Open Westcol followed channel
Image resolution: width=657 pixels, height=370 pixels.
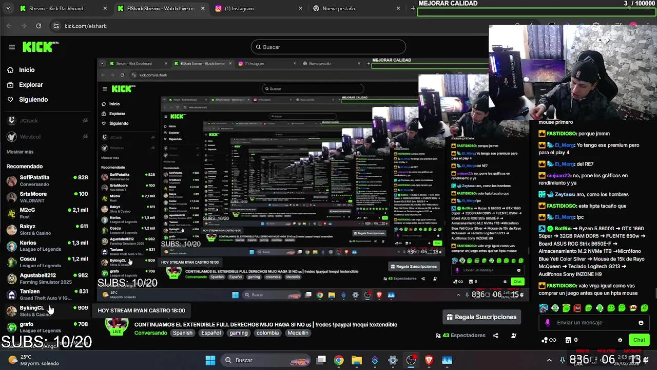click(x=46, y=137)
